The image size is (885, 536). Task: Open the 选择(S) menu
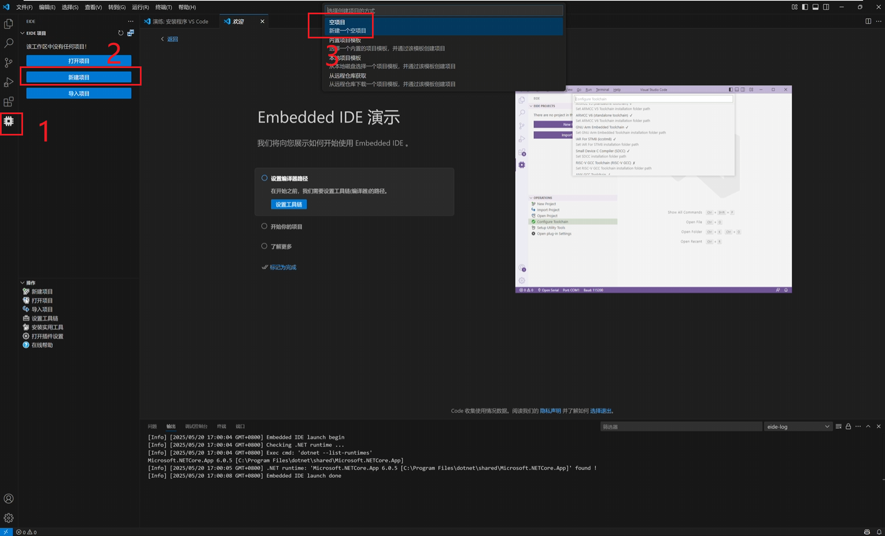point(70,7)
